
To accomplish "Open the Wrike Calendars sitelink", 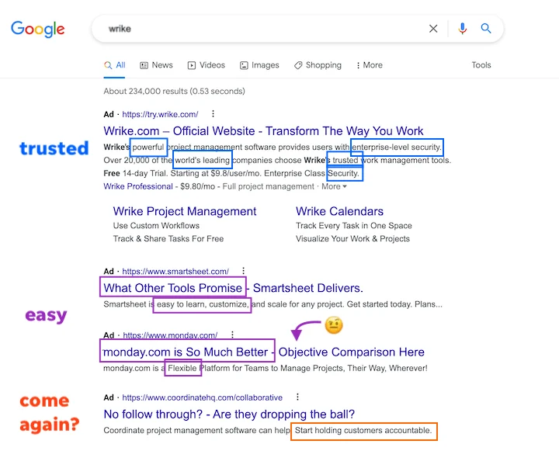I will pos(339,211).
